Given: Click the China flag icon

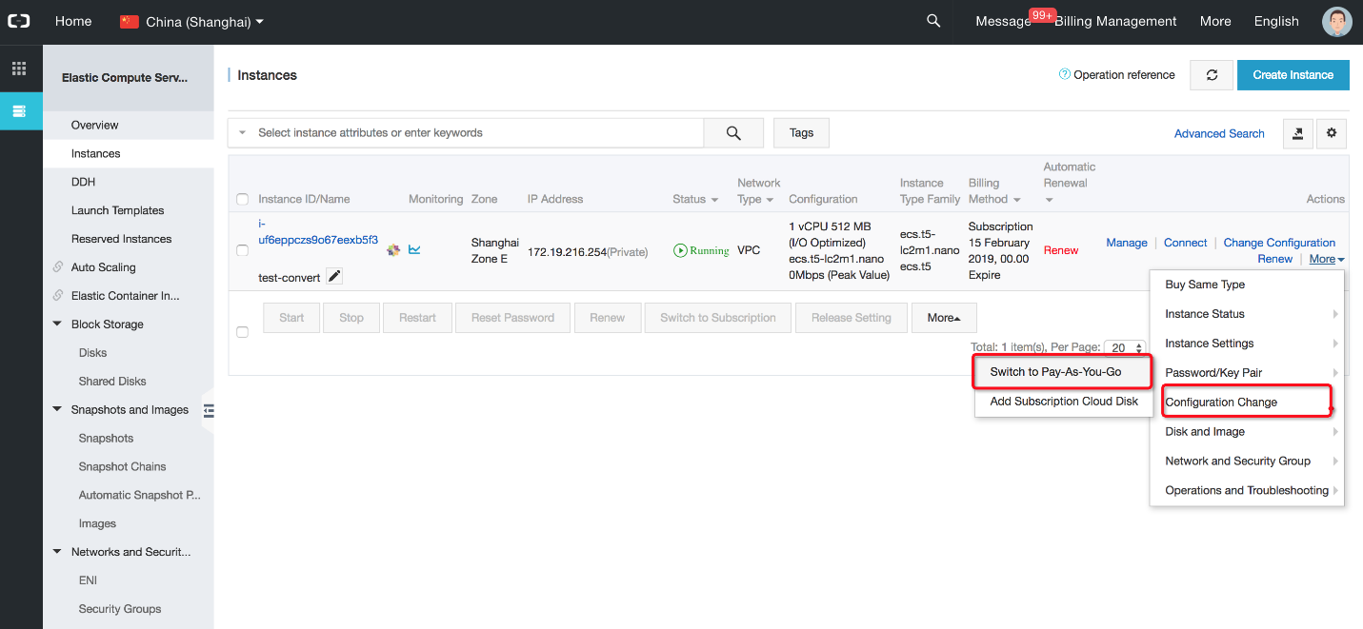Looking at the screenshot, I should pyautogui.click(x=129, y=21).
